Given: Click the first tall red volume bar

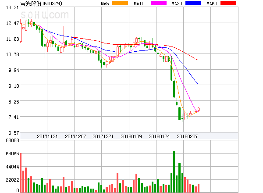Looking at the screenshot, I should (21, 173).
